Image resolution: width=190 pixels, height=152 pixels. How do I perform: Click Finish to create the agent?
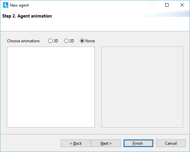click(138, 143)
